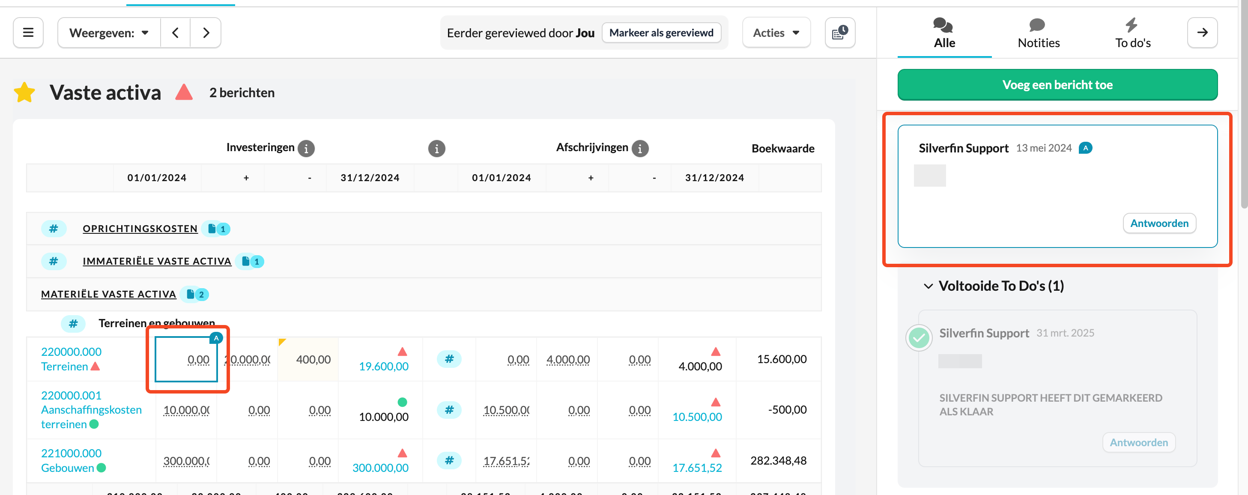The height and width of the screenshot is (495, 1248).
Task: Show info for Afschrijvingen column
Action: 640,148
